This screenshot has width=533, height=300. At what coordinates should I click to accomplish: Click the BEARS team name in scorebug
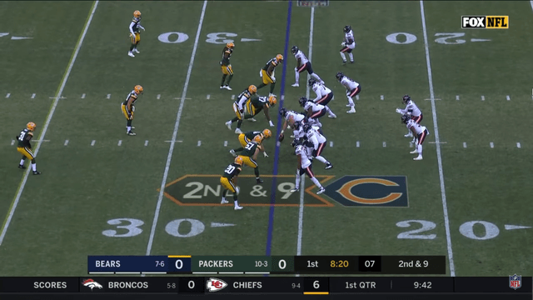tap(107, 264)
